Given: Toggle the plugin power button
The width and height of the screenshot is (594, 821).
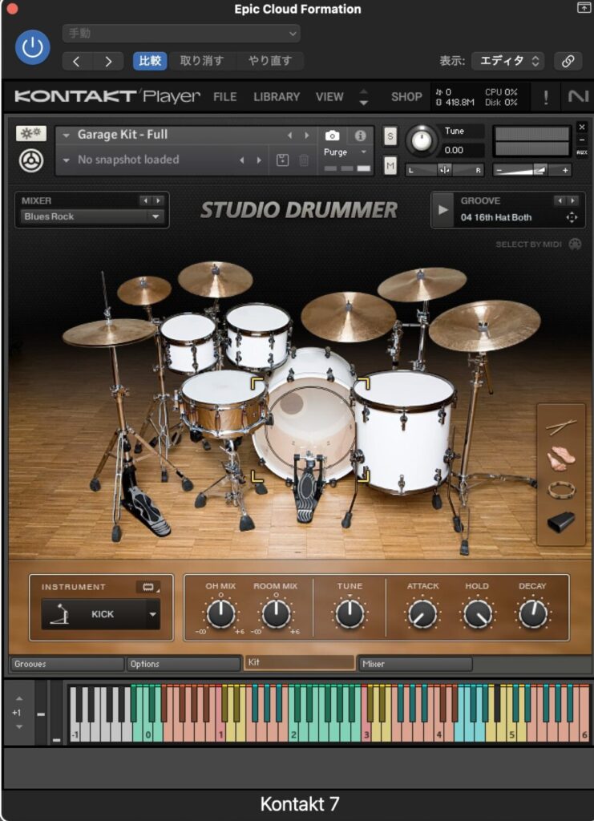Looking at the screenshot, I should [32, 47].
